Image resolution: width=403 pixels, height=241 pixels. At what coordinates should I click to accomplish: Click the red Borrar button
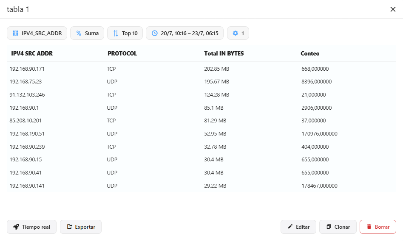coord(378,227)
